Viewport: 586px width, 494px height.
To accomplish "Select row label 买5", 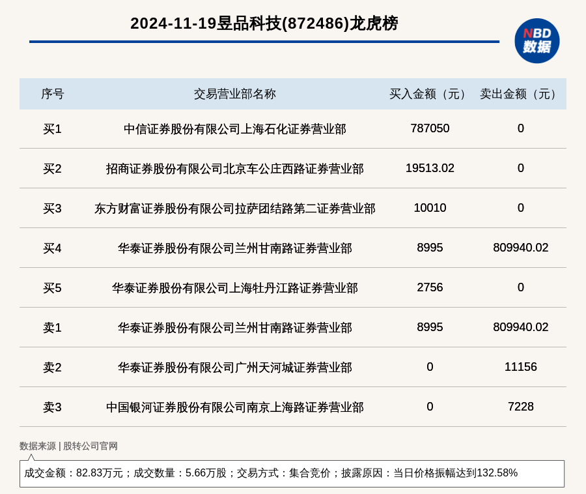I will [x=52, y=288].
